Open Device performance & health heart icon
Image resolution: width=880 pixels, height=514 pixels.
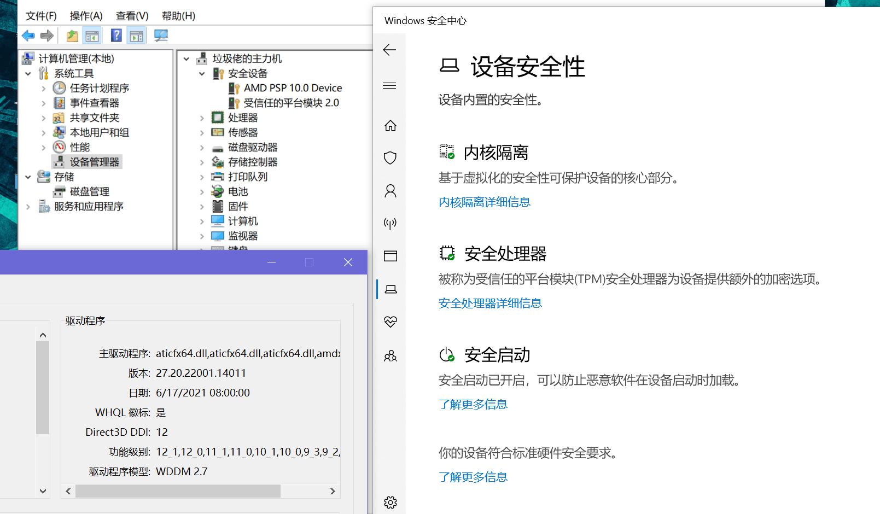tap(391, 322)
